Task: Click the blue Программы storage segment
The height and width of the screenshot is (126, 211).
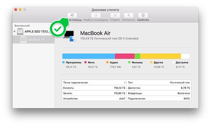Action: [89, 56]
